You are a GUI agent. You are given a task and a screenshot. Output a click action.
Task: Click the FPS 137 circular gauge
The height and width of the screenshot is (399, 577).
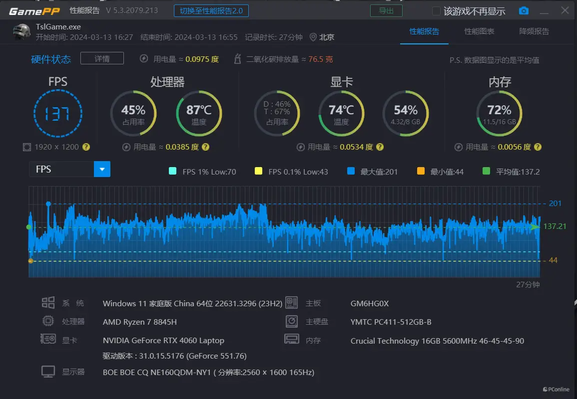click(x=58, y=113)
